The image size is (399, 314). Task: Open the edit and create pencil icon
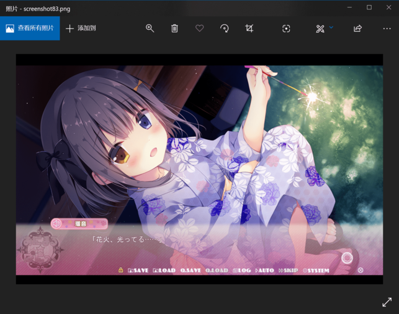tap(320, 29)
